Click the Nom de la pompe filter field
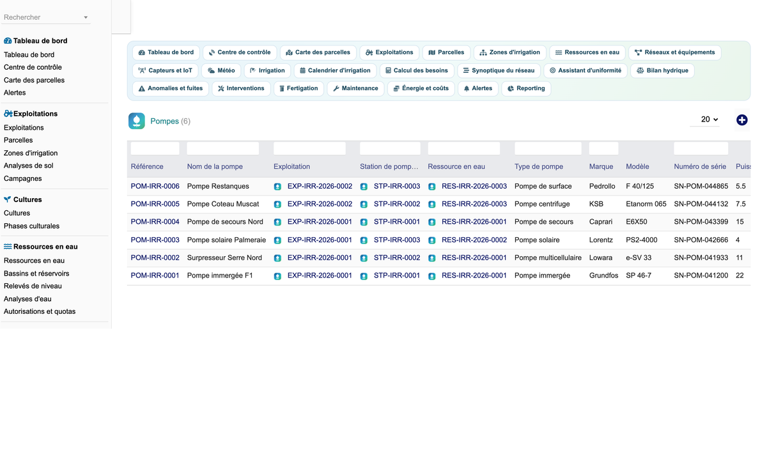 tap(223, 148)
